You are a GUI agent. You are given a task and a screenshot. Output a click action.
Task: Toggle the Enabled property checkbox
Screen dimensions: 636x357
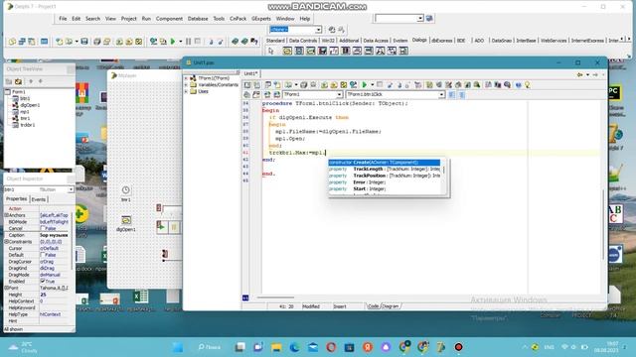(x=43, y=281)
